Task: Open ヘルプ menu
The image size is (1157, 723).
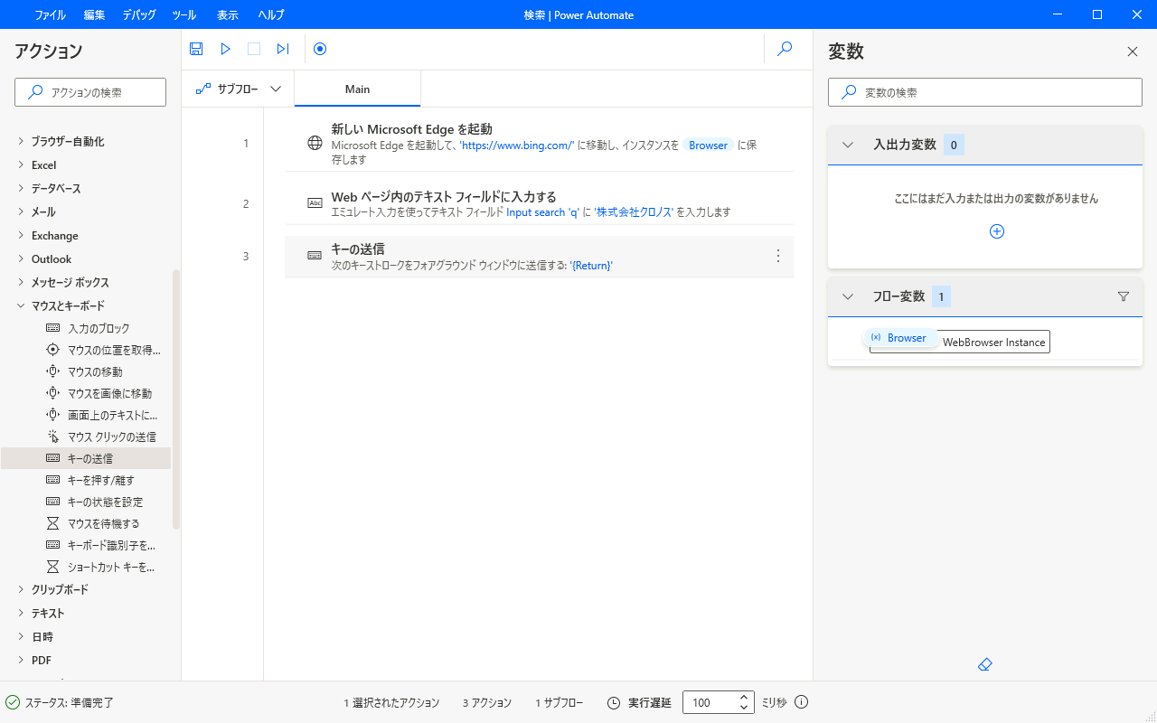Action: 271,14
